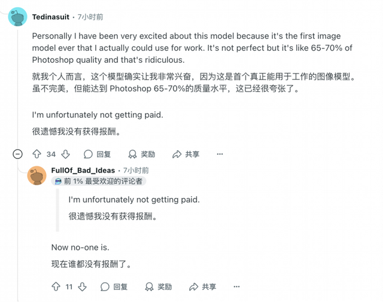
Task: Click FullOf_Bad_Ideas orange avatar
Action: coord(37,175)
